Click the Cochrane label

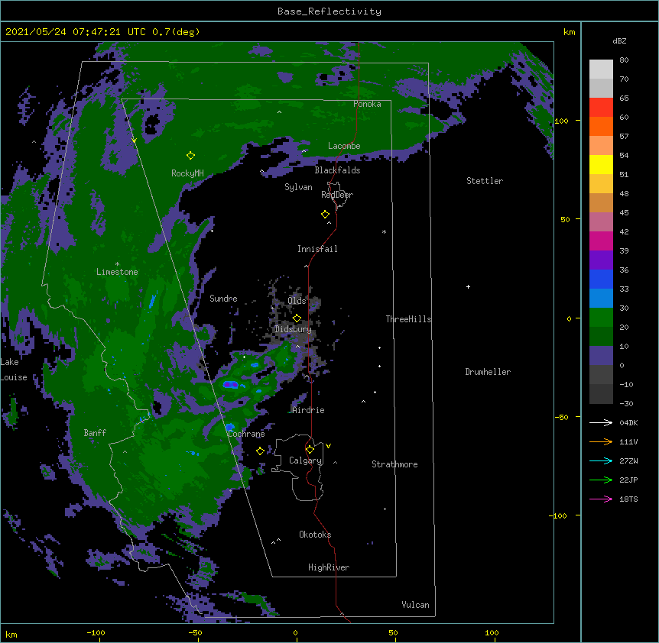(x=246, y=434)
